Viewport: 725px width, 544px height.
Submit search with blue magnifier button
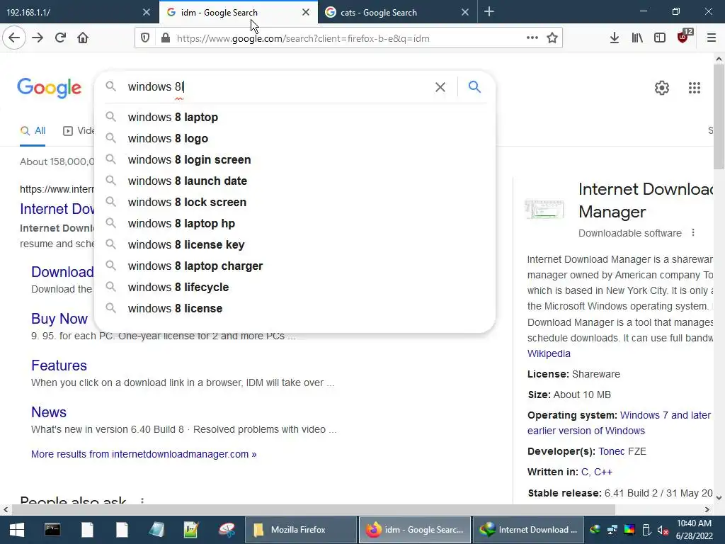tap(474, 86)
